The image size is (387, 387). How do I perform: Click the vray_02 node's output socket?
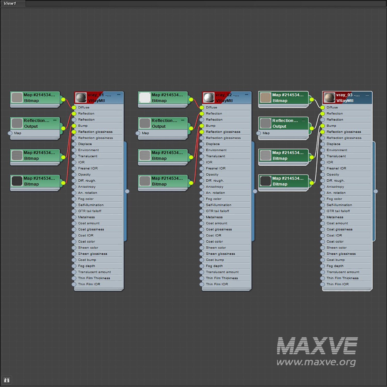(255, 191)
